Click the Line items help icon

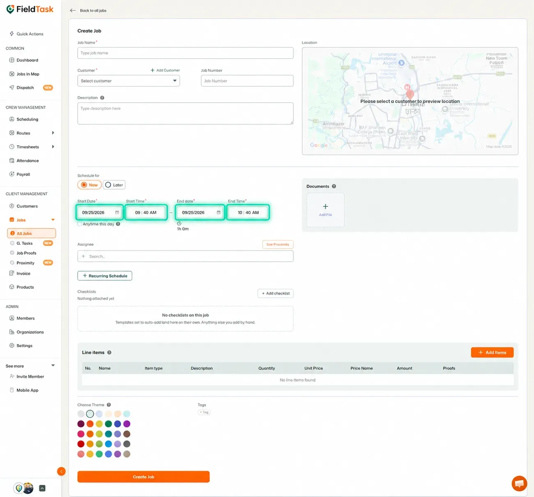pos(109,352)
